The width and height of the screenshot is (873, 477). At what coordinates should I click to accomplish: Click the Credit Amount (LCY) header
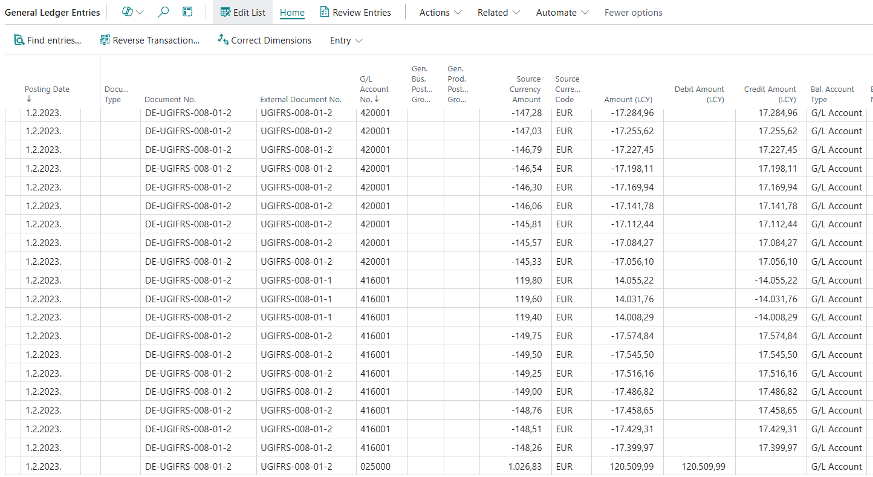tap(770, 94)
